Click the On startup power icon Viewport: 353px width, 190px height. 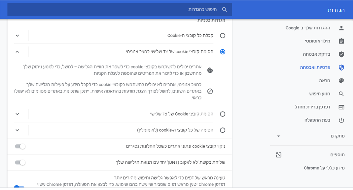341,120
